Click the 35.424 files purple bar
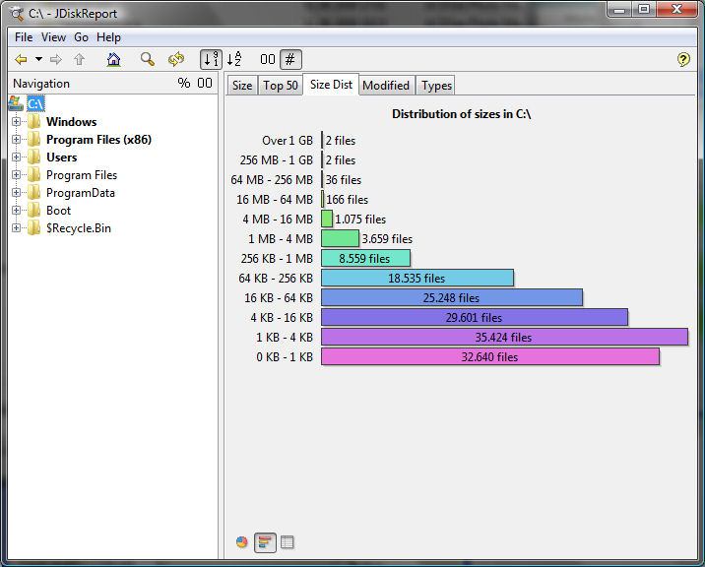705x567 pixels. (504, 338)
